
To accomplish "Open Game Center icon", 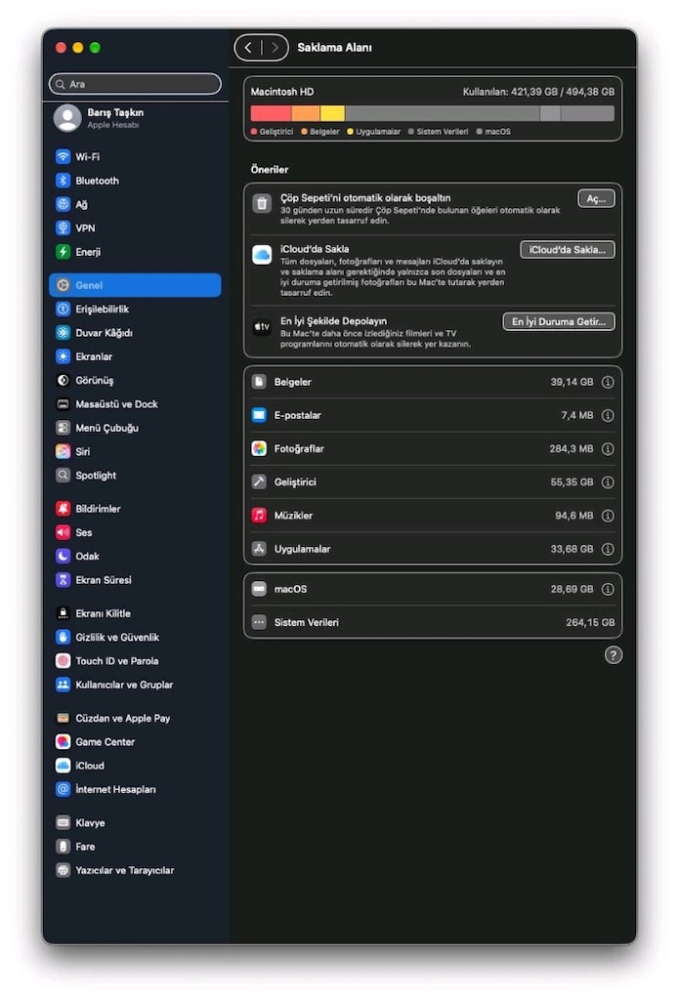I will pyautogui.click(x=63, y=742).
